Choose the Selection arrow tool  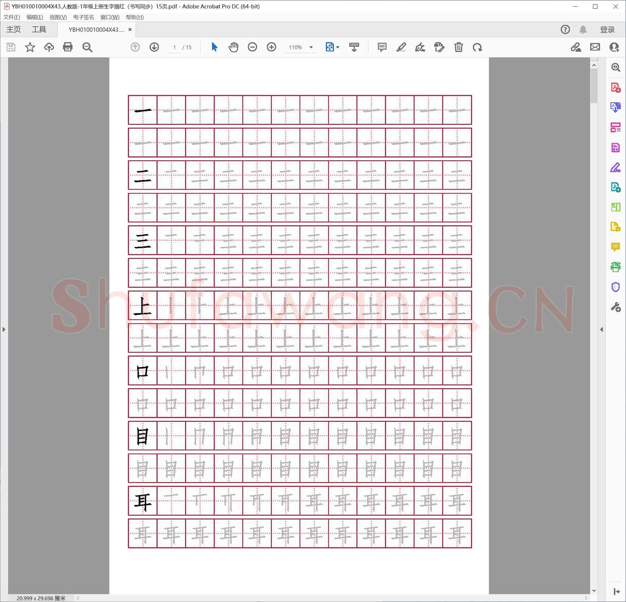[x=215, y=47]
